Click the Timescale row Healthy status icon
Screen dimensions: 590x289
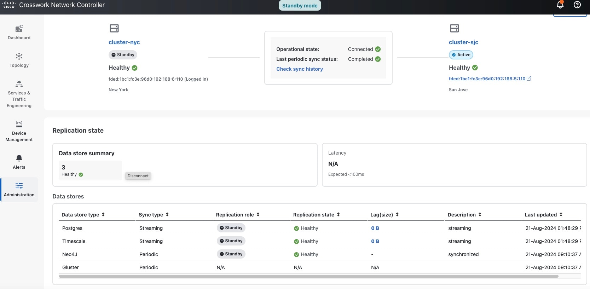tap(296, 242)
